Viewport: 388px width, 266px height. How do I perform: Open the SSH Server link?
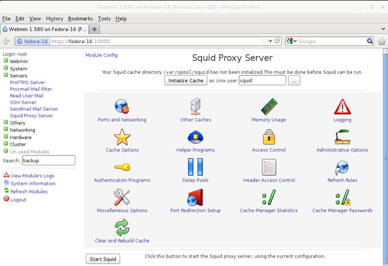tap(23, 102)
